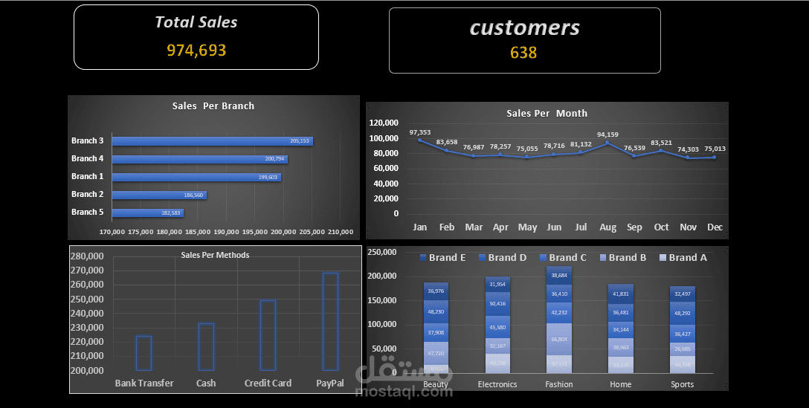The width and height of the screenshot is (809, 408).
Task: Click the Brand C legend entry
Action: pyautogui.click(x=563, y=257)
